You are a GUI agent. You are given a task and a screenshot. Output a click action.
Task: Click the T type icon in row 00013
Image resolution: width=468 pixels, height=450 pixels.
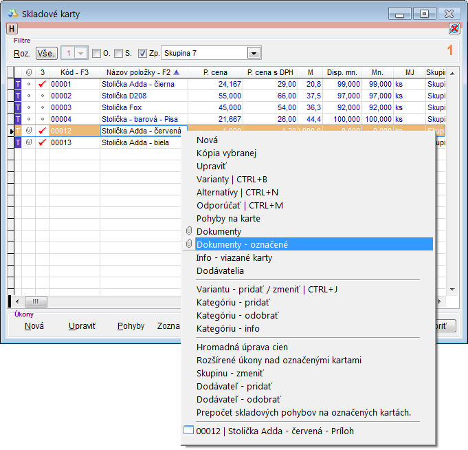[x=18, y=142]
